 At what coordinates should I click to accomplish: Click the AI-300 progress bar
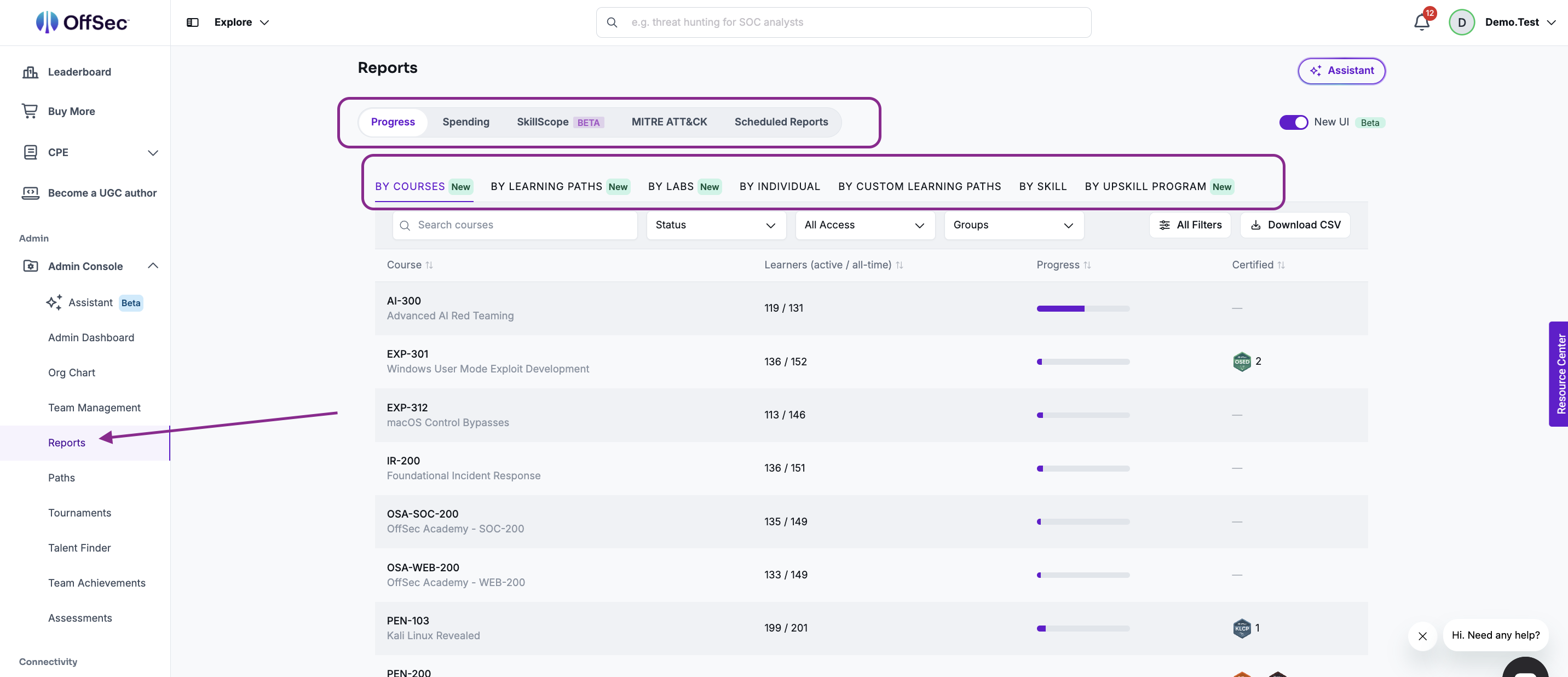[1082, 309]
